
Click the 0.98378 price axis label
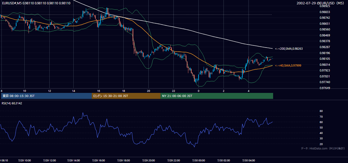pyautogui.click(x=325, y=41)
